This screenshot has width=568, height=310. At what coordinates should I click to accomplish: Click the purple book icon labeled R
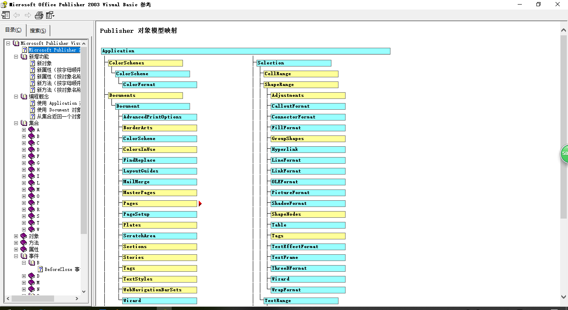click(31, 209)
